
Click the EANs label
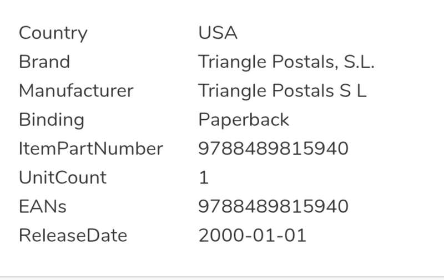click(43, 206)
